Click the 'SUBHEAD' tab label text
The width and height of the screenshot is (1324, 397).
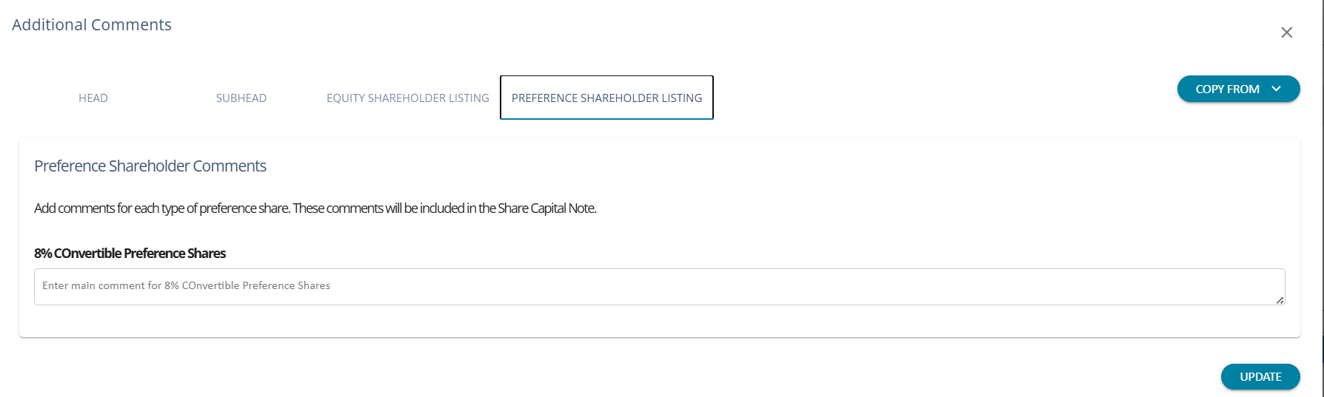click(x=241, y=98)
